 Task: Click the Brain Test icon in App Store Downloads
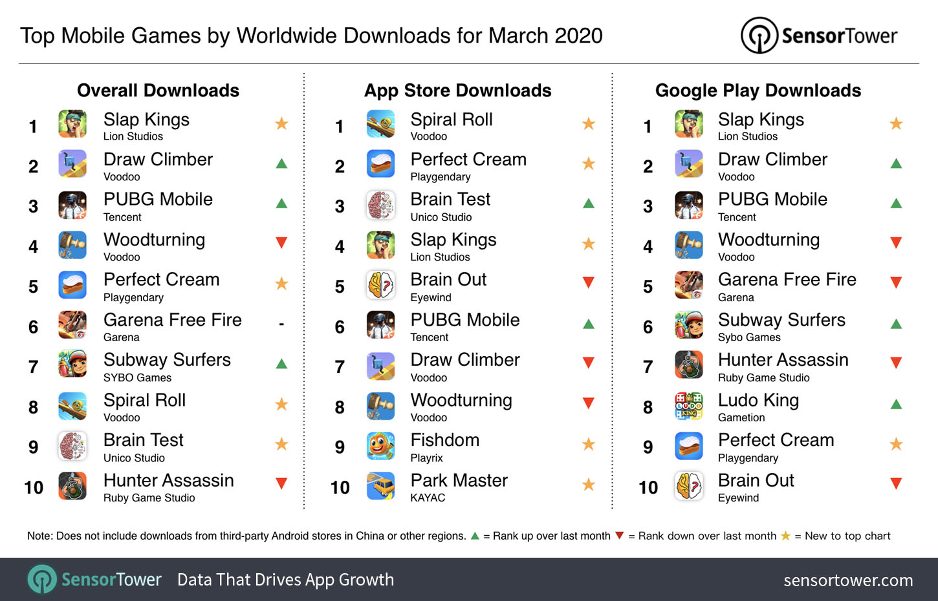[380, 206]
